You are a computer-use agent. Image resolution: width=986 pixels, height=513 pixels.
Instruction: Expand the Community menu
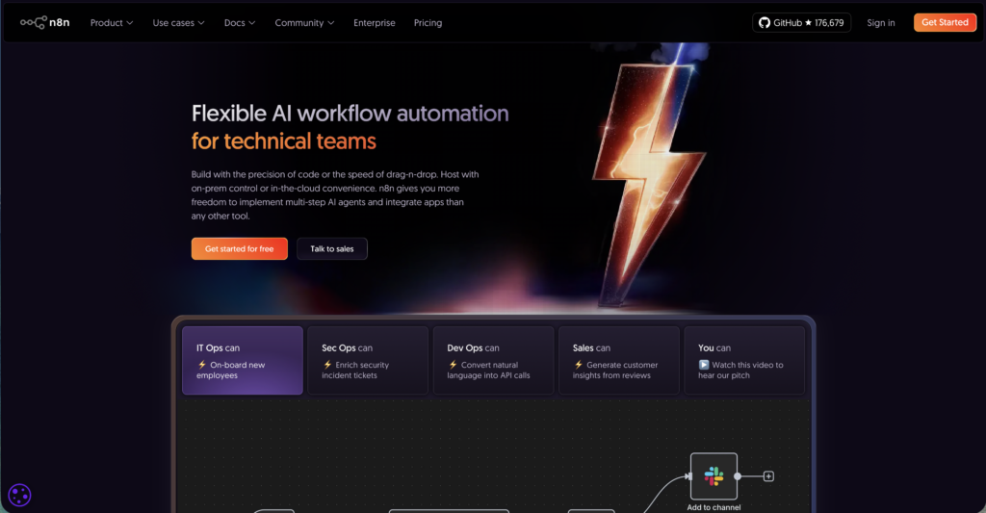click(x=304, y=23)
